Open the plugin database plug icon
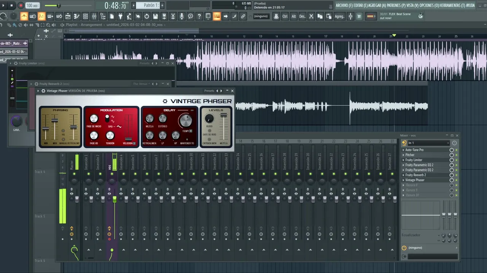Viewport: 487px width, 273px height. pos(120,16)
